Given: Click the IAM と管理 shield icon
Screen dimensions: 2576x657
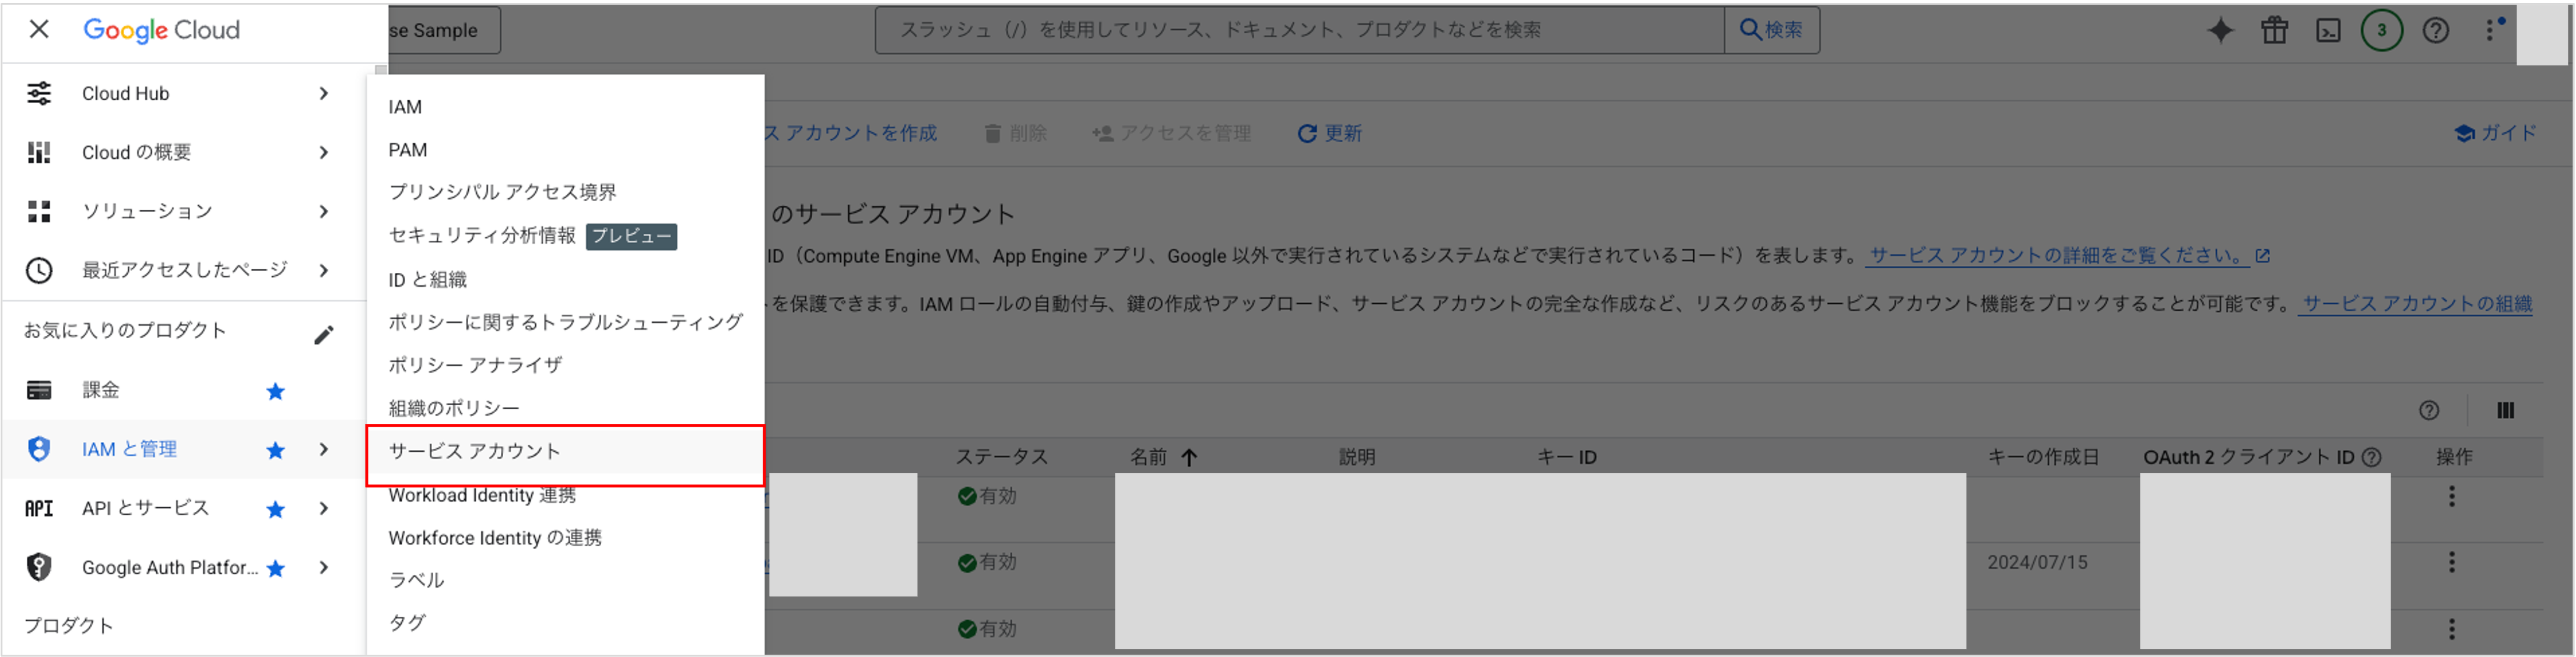Looking at the screenshot, I should point(39,449).
